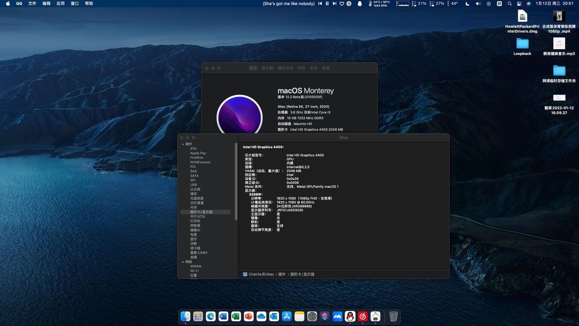Select USB in the hardware list
The height and width of the screenshot is (326, 579).
pos(193,185)
